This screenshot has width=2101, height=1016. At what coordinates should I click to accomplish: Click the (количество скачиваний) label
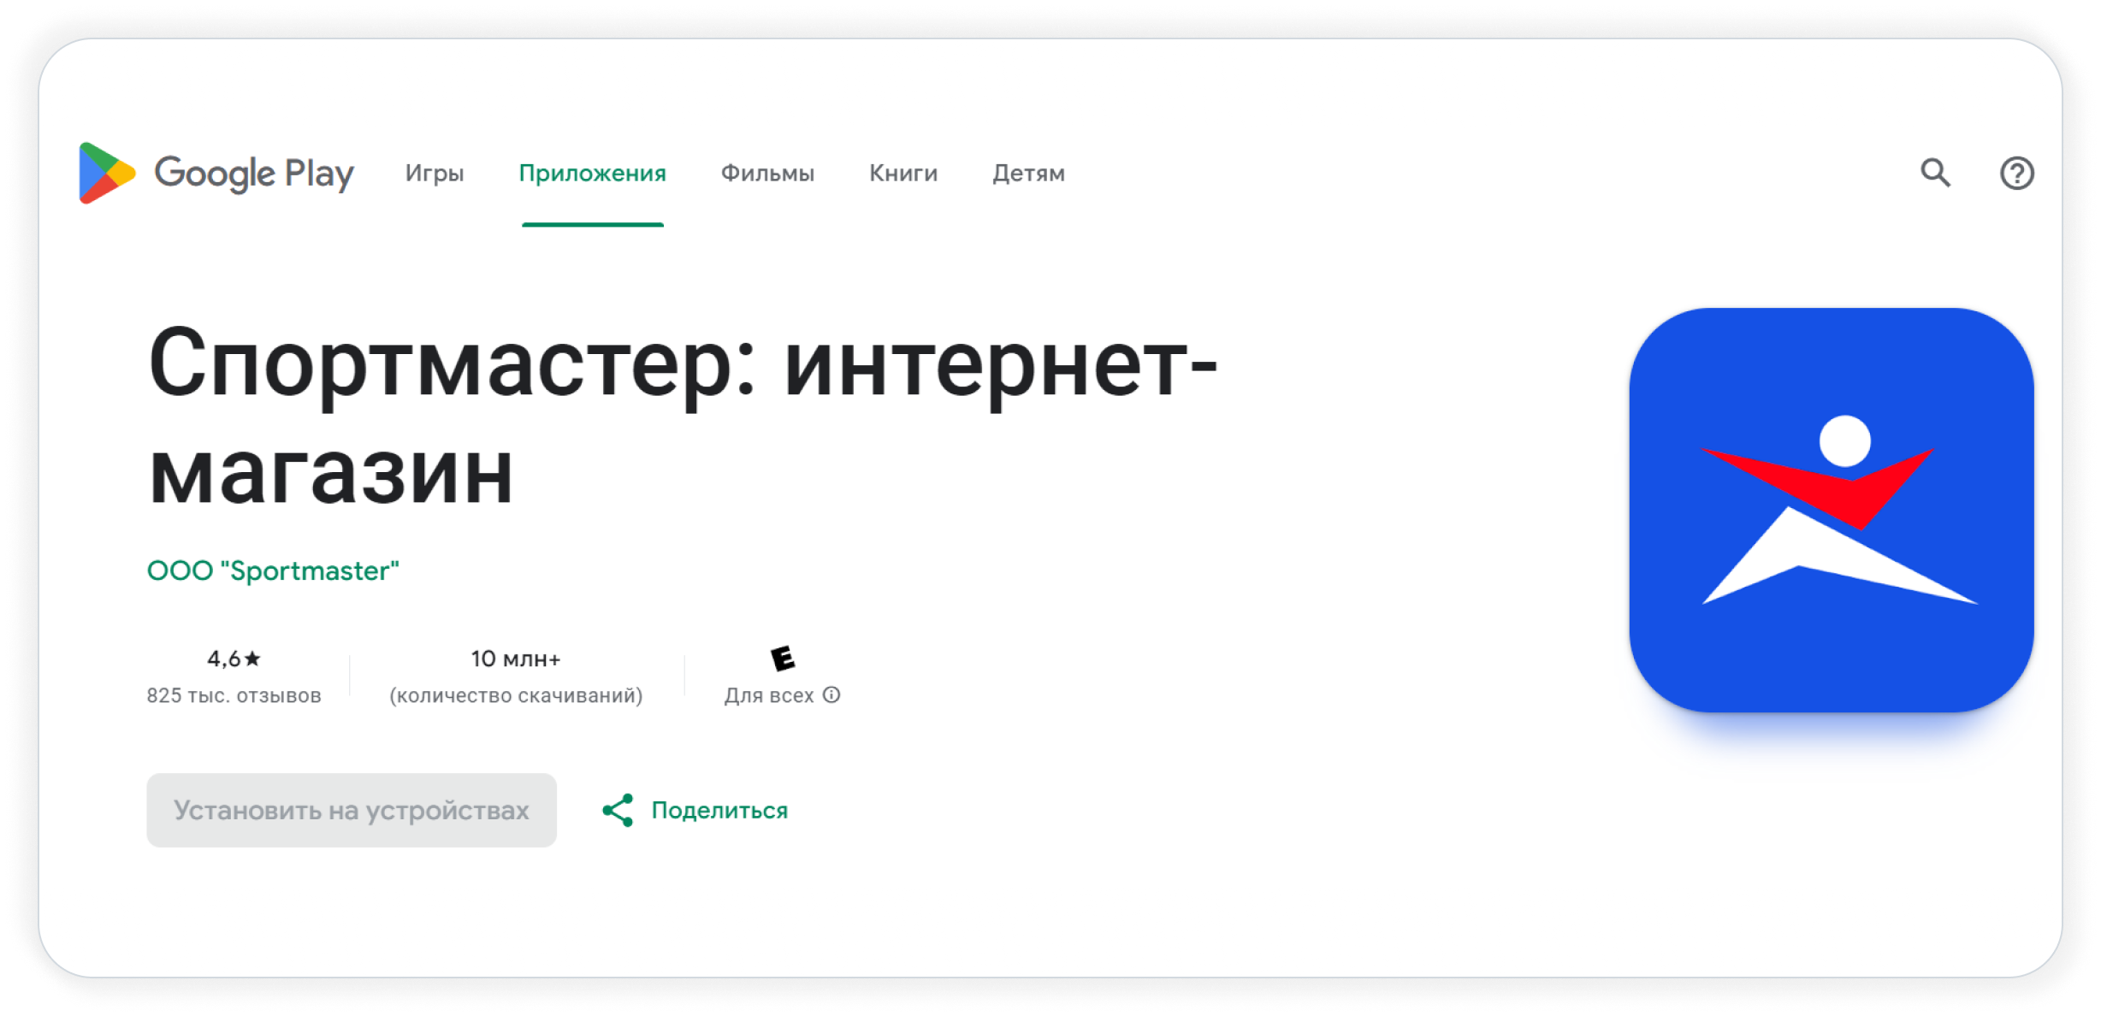click(x=516, y=695)
